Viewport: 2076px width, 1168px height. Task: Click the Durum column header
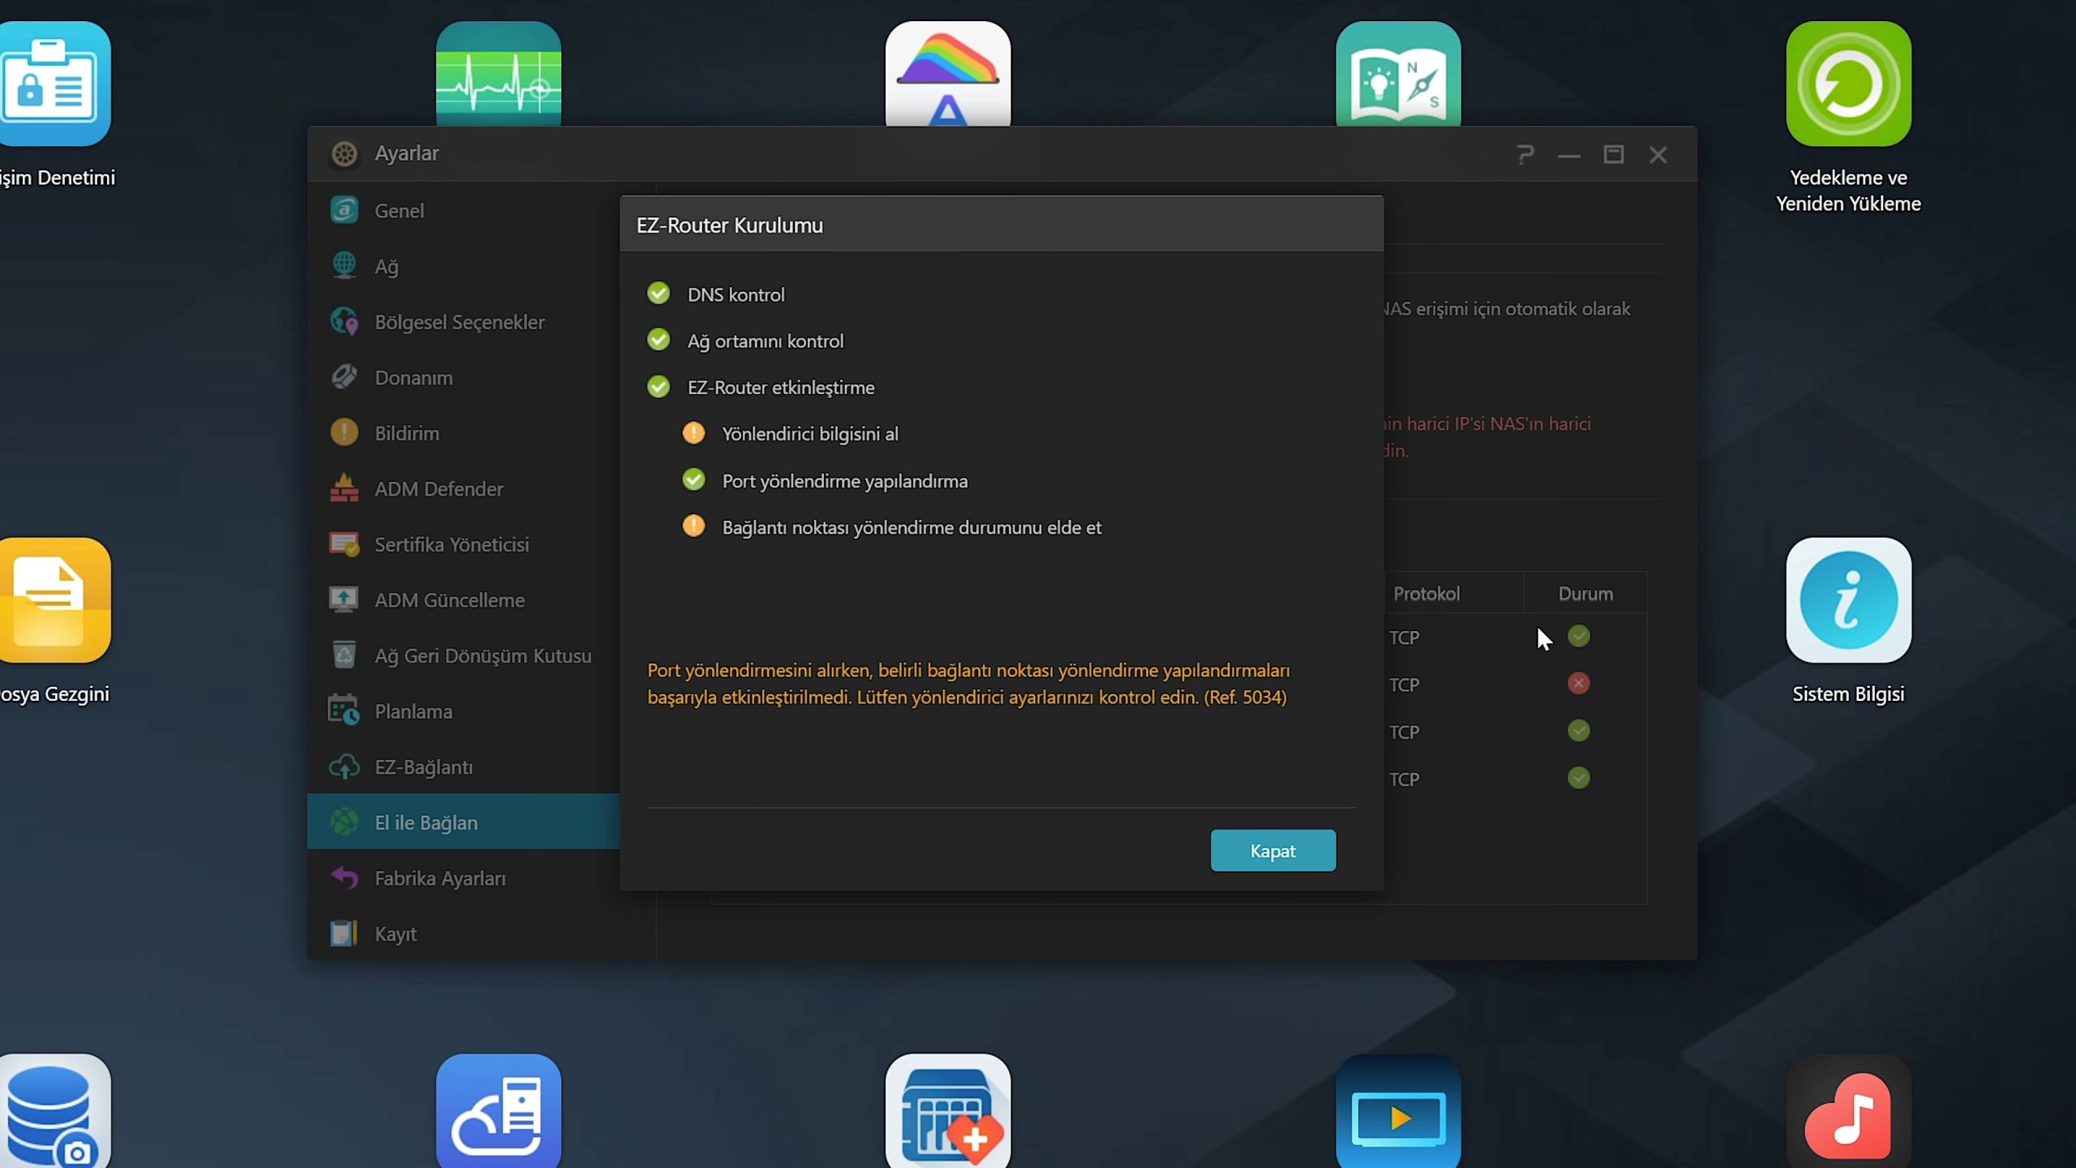coord(1585,594)
